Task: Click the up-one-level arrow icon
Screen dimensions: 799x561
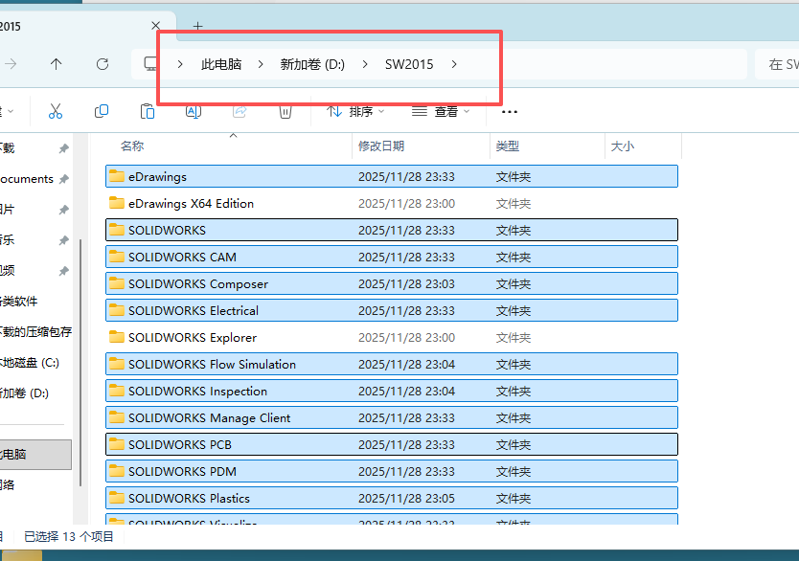Action: (57, 64)
